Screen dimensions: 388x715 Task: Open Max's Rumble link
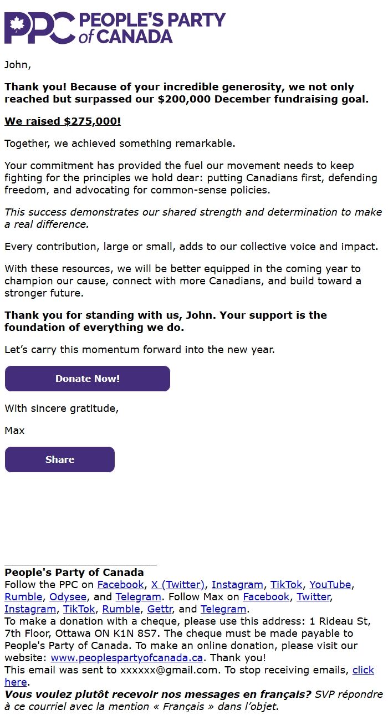(x=122, y=609)
